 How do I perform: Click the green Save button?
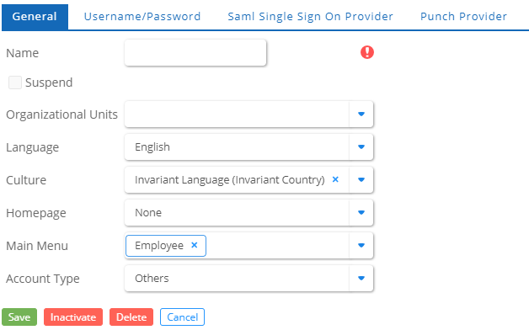[x=19, y=317]
